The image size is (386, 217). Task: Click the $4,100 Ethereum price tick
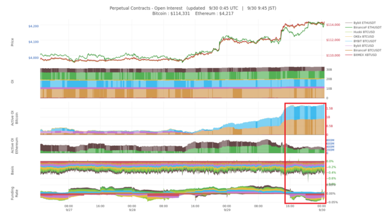click(x=34, y=42)
